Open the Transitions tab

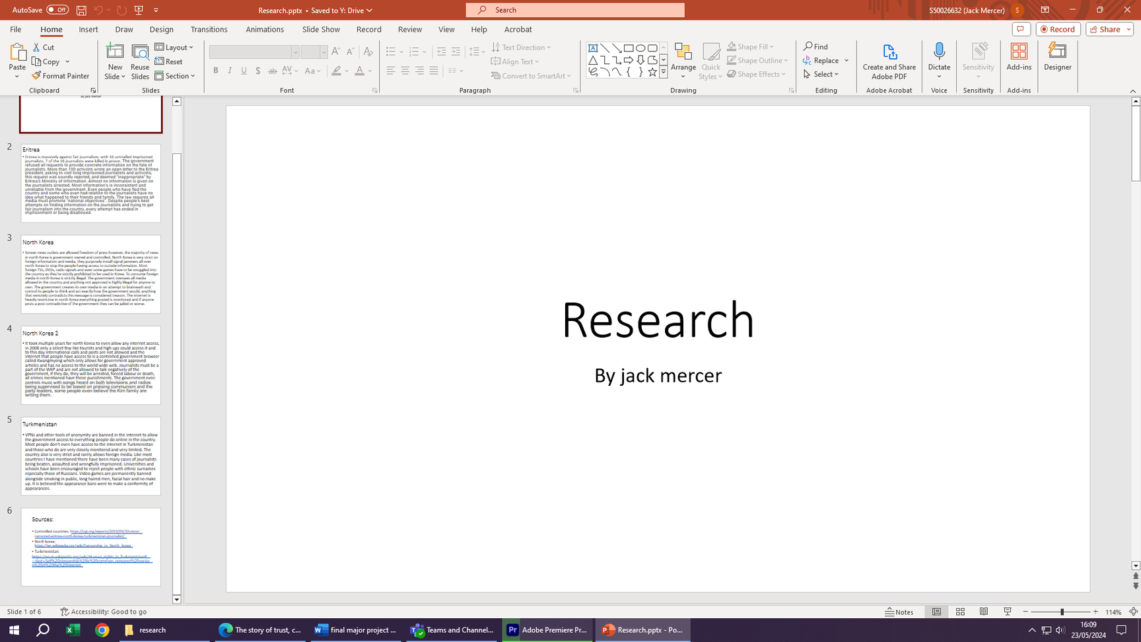pos(209,30)
